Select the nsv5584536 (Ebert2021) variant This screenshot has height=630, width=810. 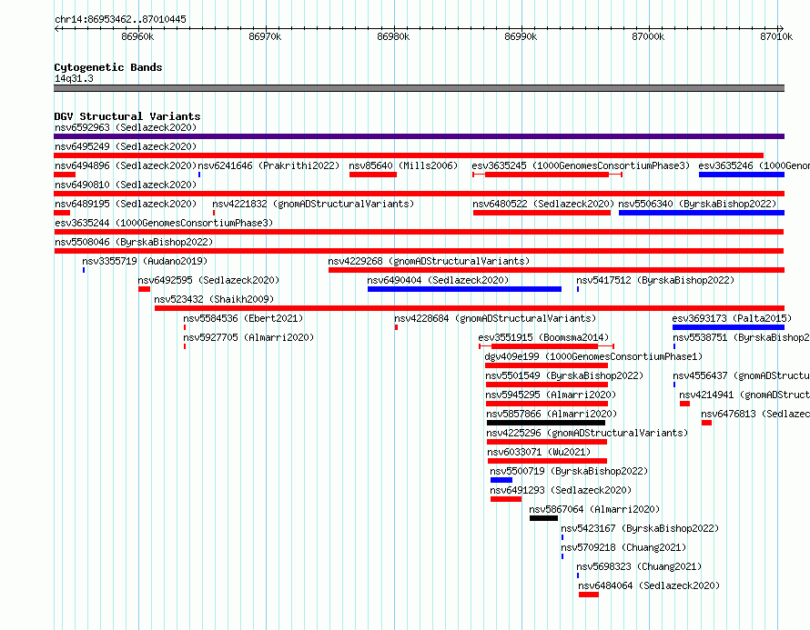pyautogui.click(x=243, y=318)
